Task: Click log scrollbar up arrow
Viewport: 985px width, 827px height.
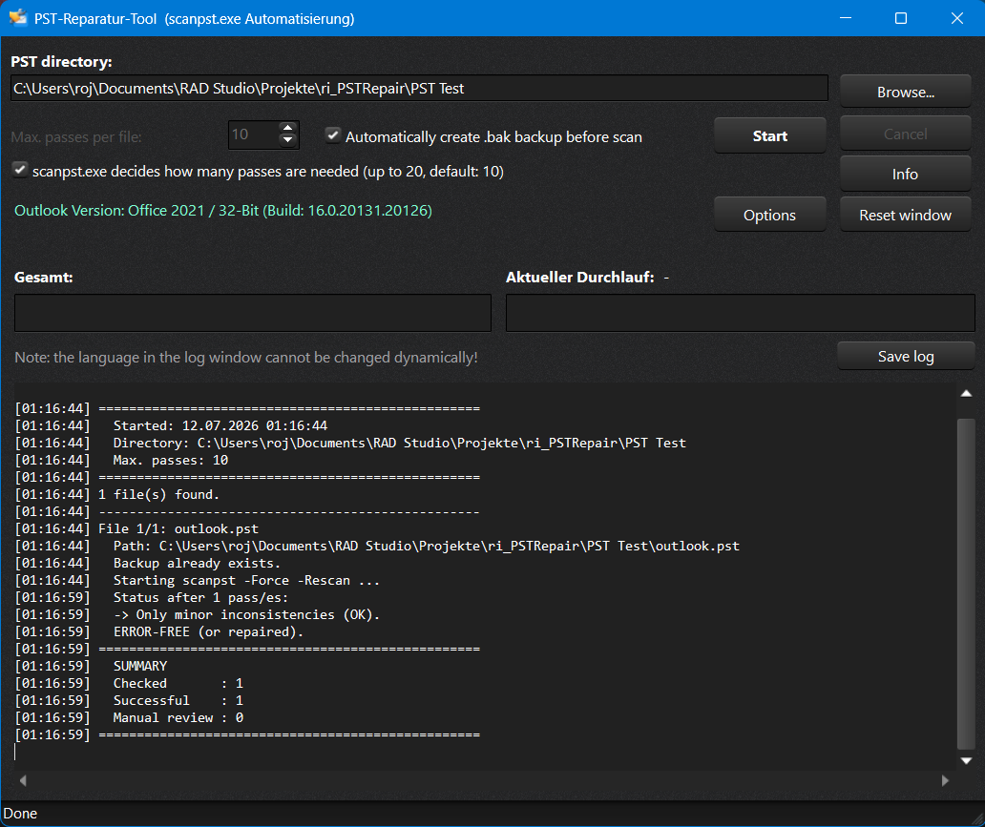Action: 966,394
